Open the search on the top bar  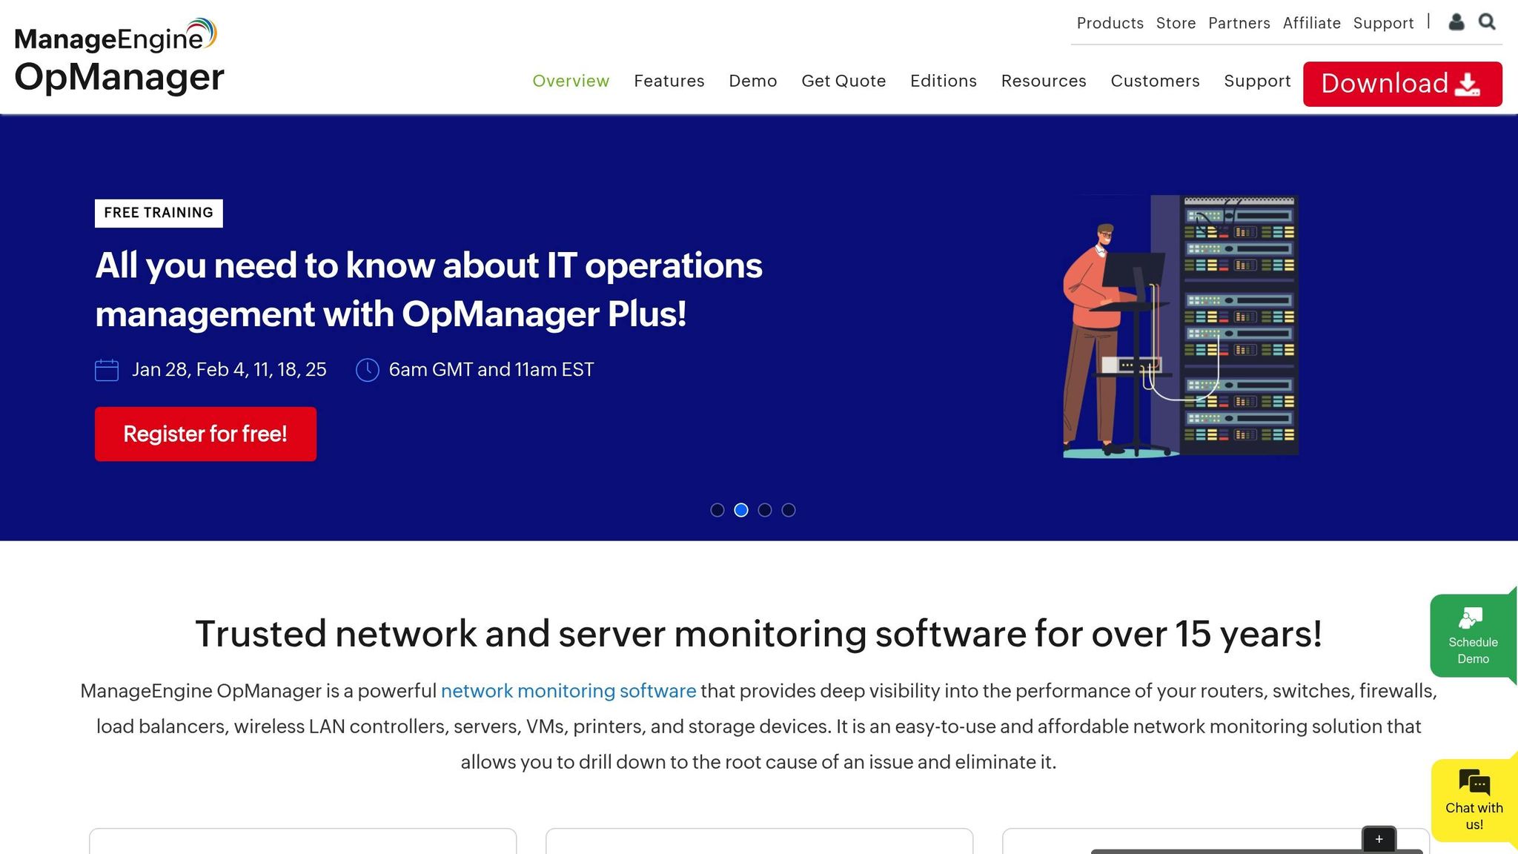pyautogui.click(x=1488, y=22)
